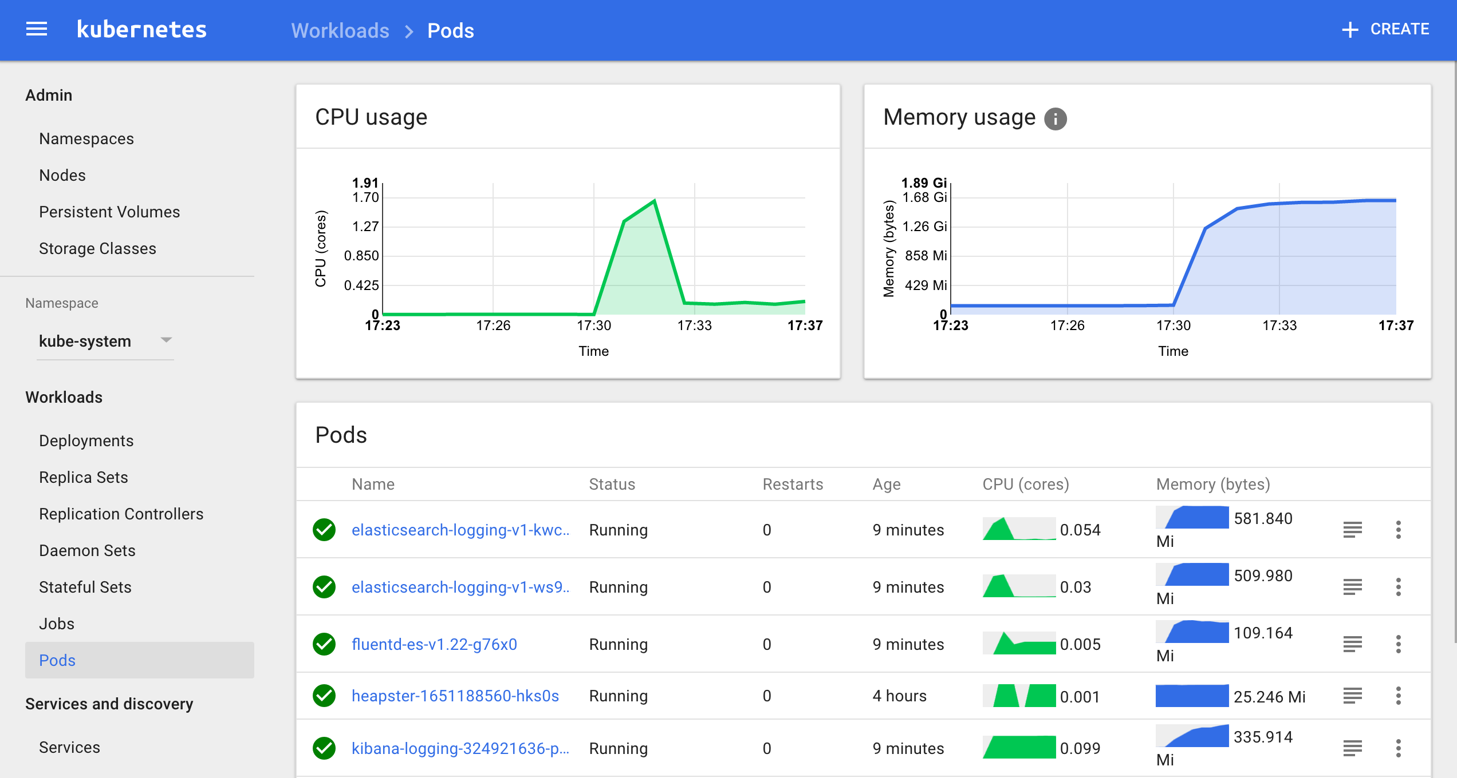Click Workloads in the breadcrumb
Viewport: 1457px width, 778px height.
coord(340,30)
